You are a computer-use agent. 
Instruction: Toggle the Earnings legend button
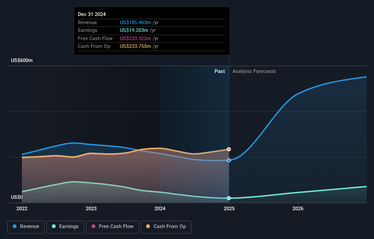click(x=65, y=227)
